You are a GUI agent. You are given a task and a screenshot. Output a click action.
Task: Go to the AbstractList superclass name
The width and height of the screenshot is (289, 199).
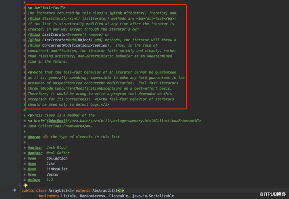(x=105, y=191)
